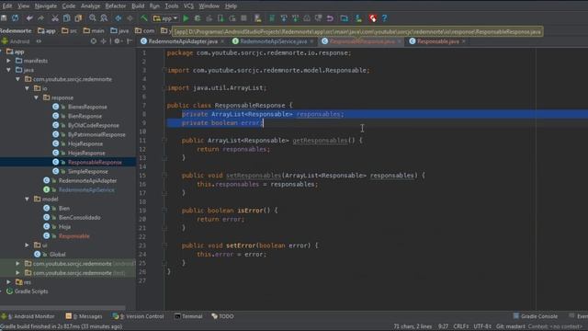Navigate Forward with the gray arrow icon
Viewport: 588px width, 331px height.
click(130, 18)
